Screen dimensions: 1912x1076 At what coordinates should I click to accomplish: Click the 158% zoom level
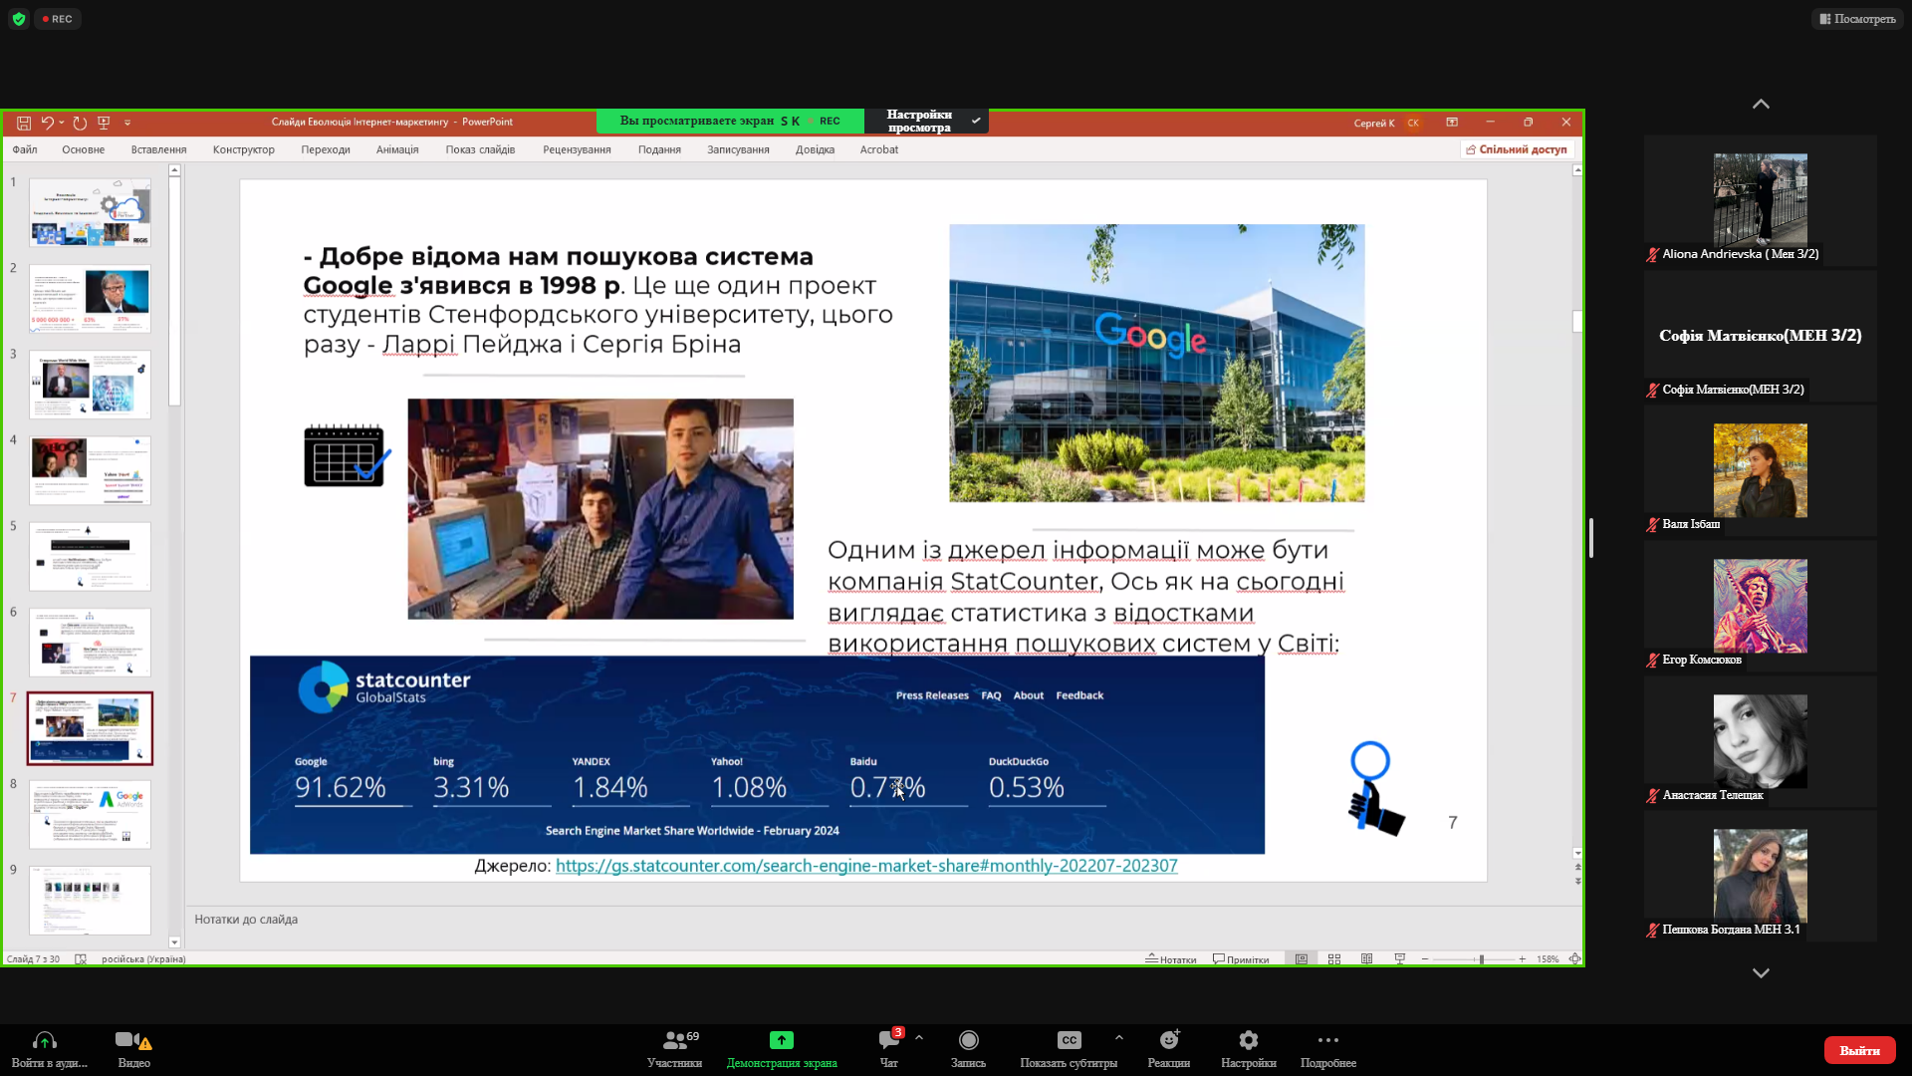click(x=1548, y=959)
